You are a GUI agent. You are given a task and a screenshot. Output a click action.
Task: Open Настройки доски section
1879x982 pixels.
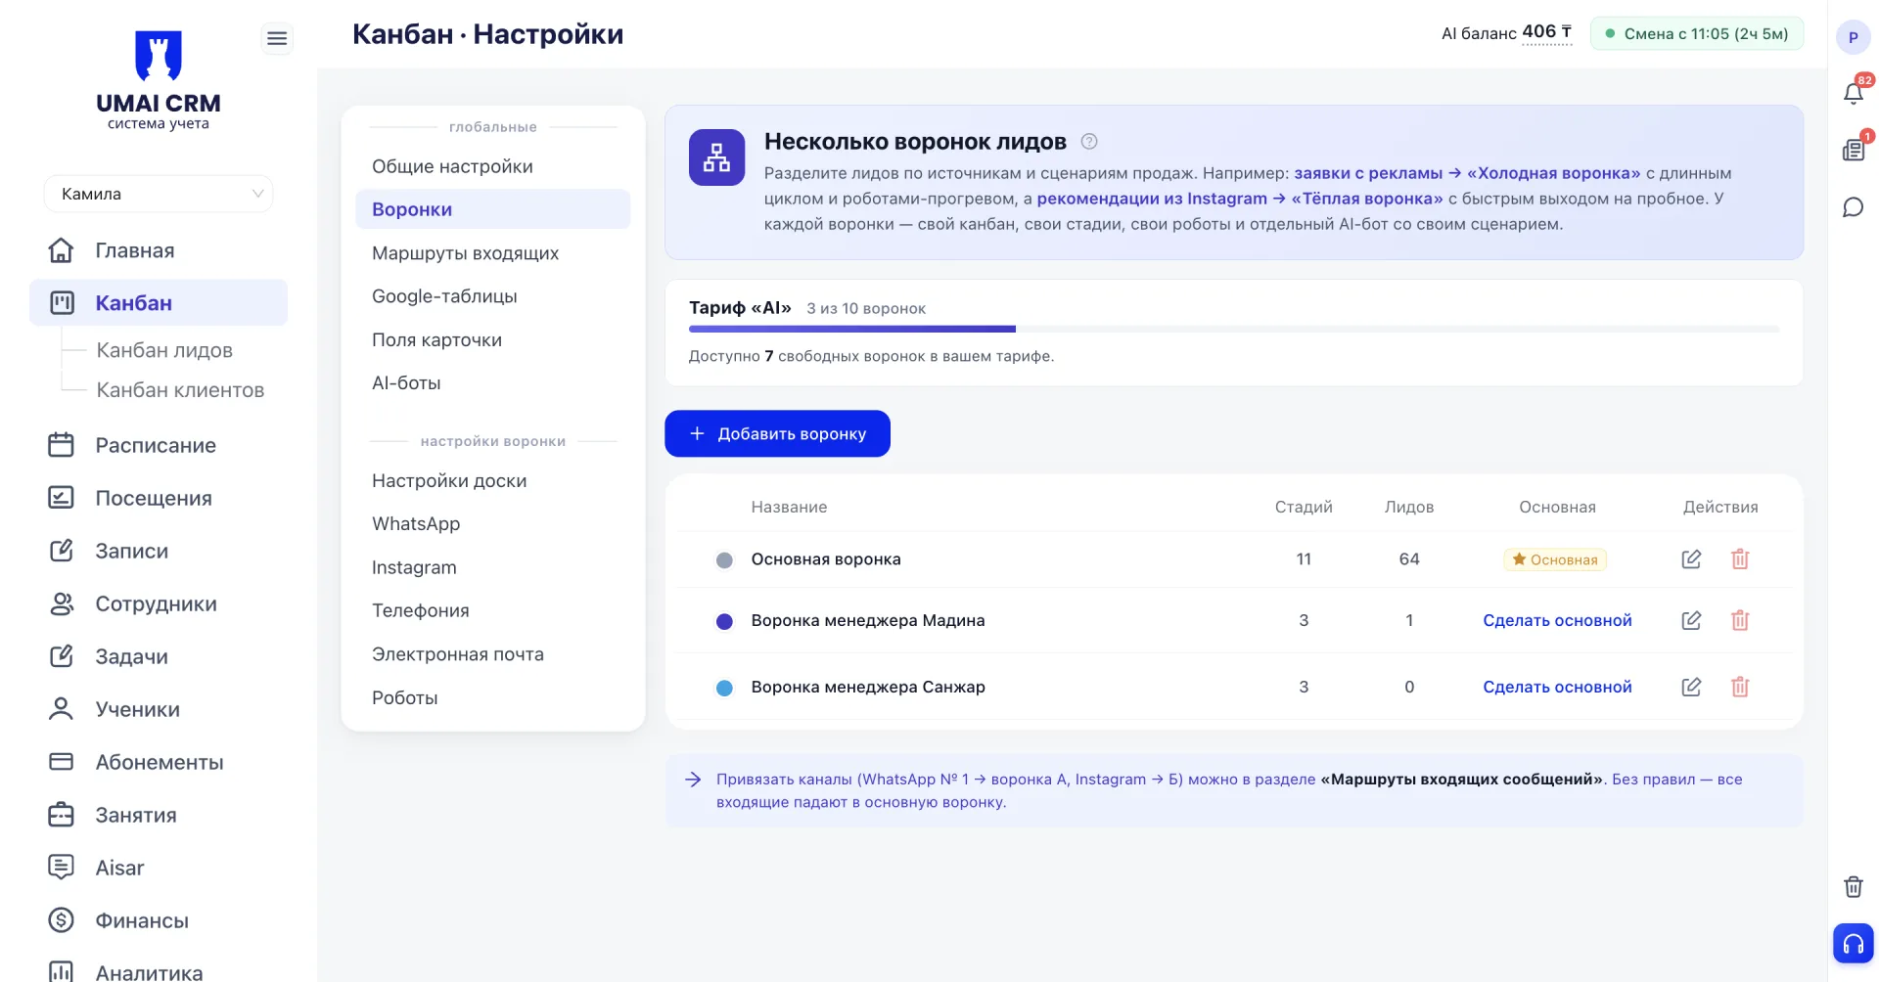(492, 481)
